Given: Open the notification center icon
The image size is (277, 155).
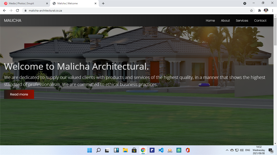Looking at the screenshot, I should (x=271, y=151).
